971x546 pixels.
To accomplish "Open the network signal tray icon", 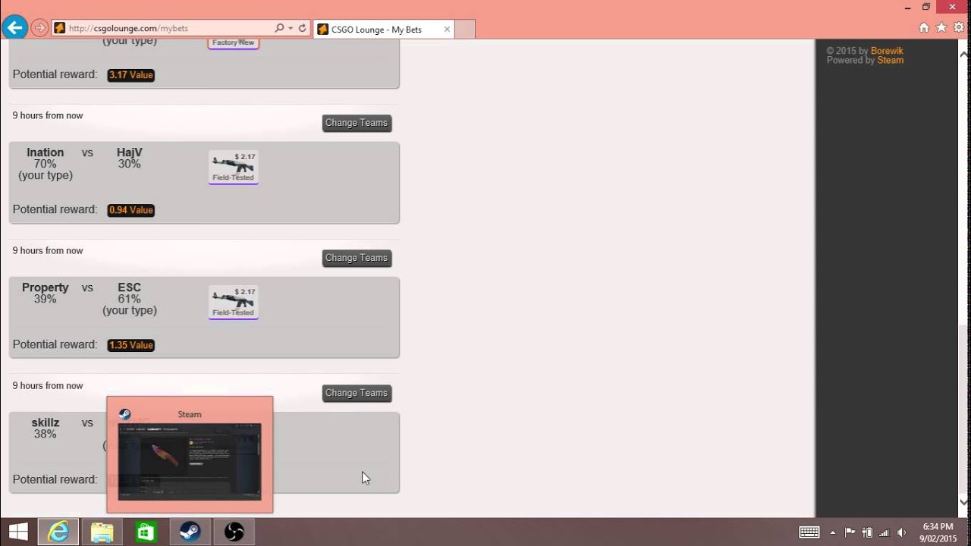I will coord(884,532).
